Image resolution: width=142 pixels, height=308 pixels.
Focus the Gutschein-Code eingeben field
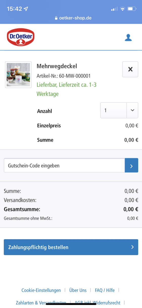(64, 166)
